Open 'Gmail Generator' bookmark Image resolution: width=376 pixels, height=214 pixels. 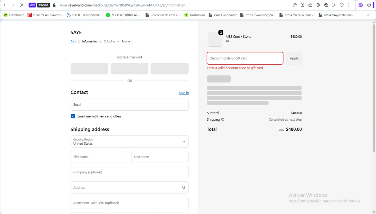click(223, 15)
